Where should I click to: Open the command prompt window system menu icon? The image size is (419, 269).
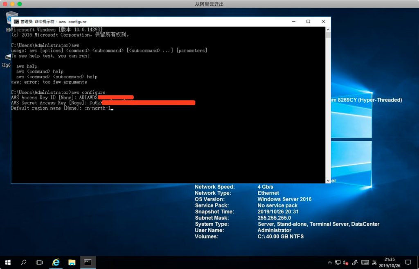pyautogui.click(x=16, y=22)
